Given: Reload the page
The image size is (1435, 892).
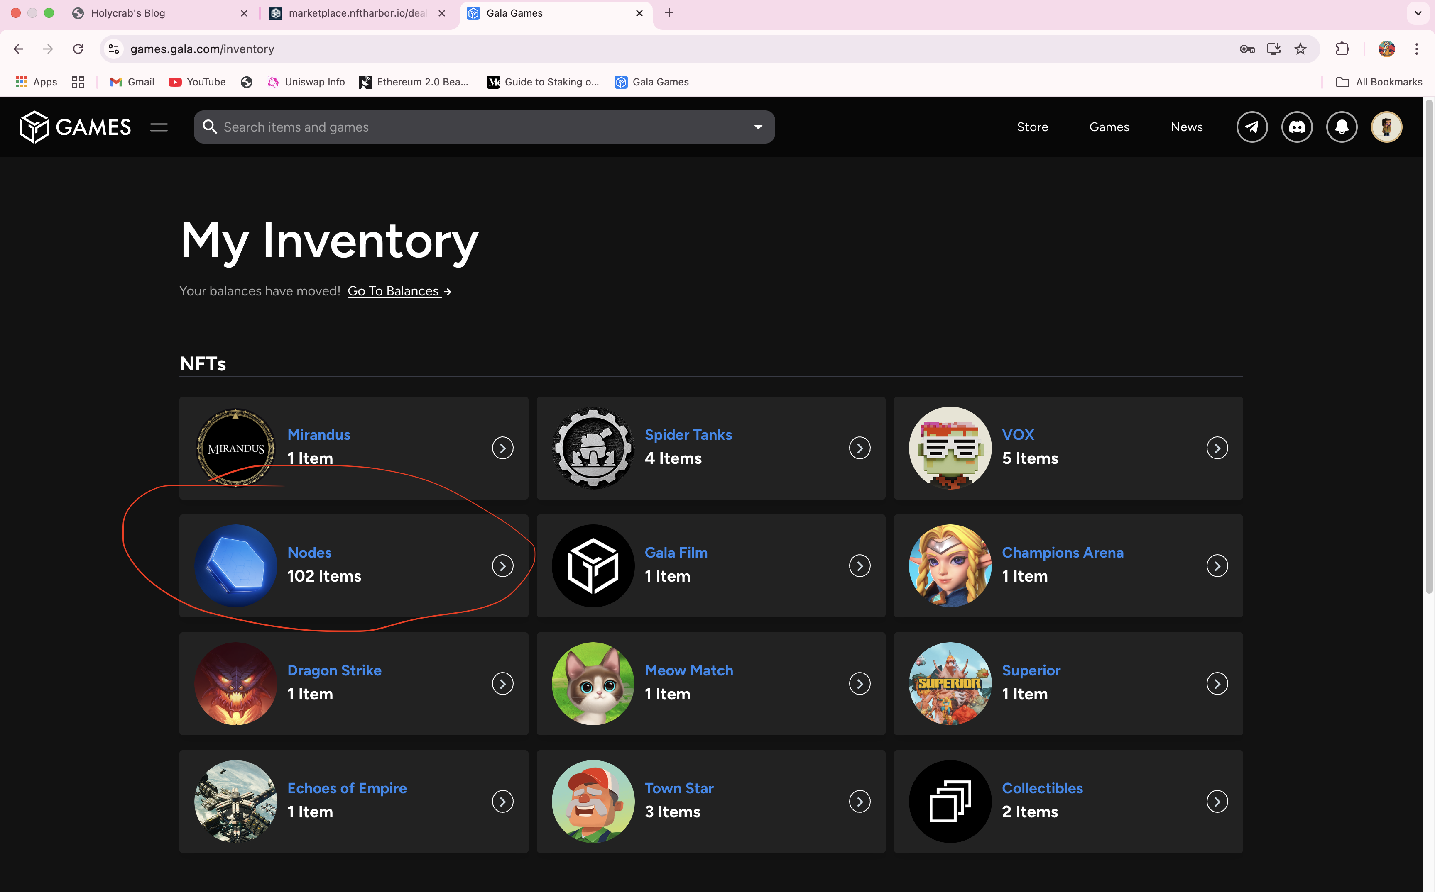Looking at the screenshot, I should (78, 49).
